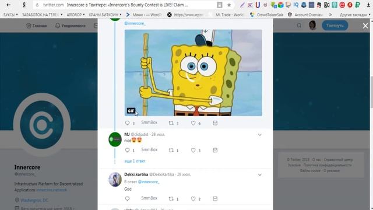The width and height of the screenshot is (373, 210).
Task: Retweet the SpongeBob GIF tweet
Action: point(171,123)
